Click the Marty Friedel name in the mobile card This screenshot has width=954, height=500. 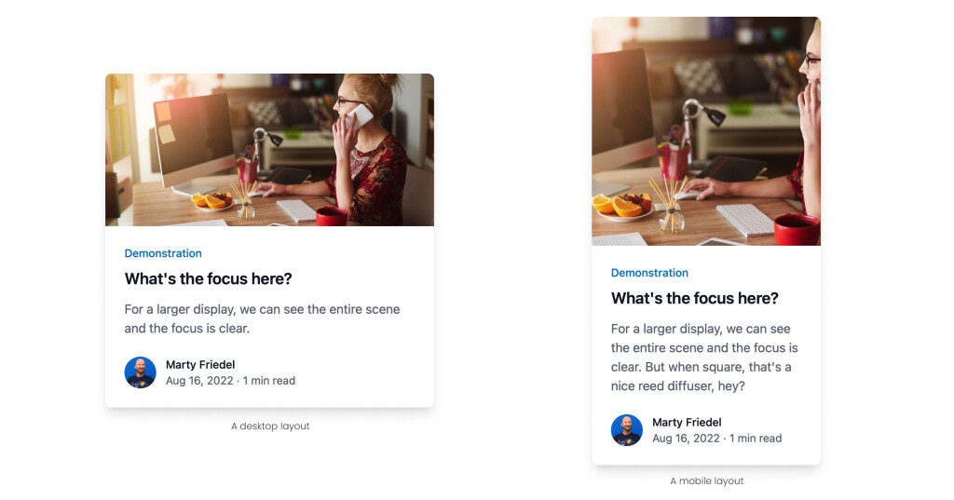click(687, 422)
